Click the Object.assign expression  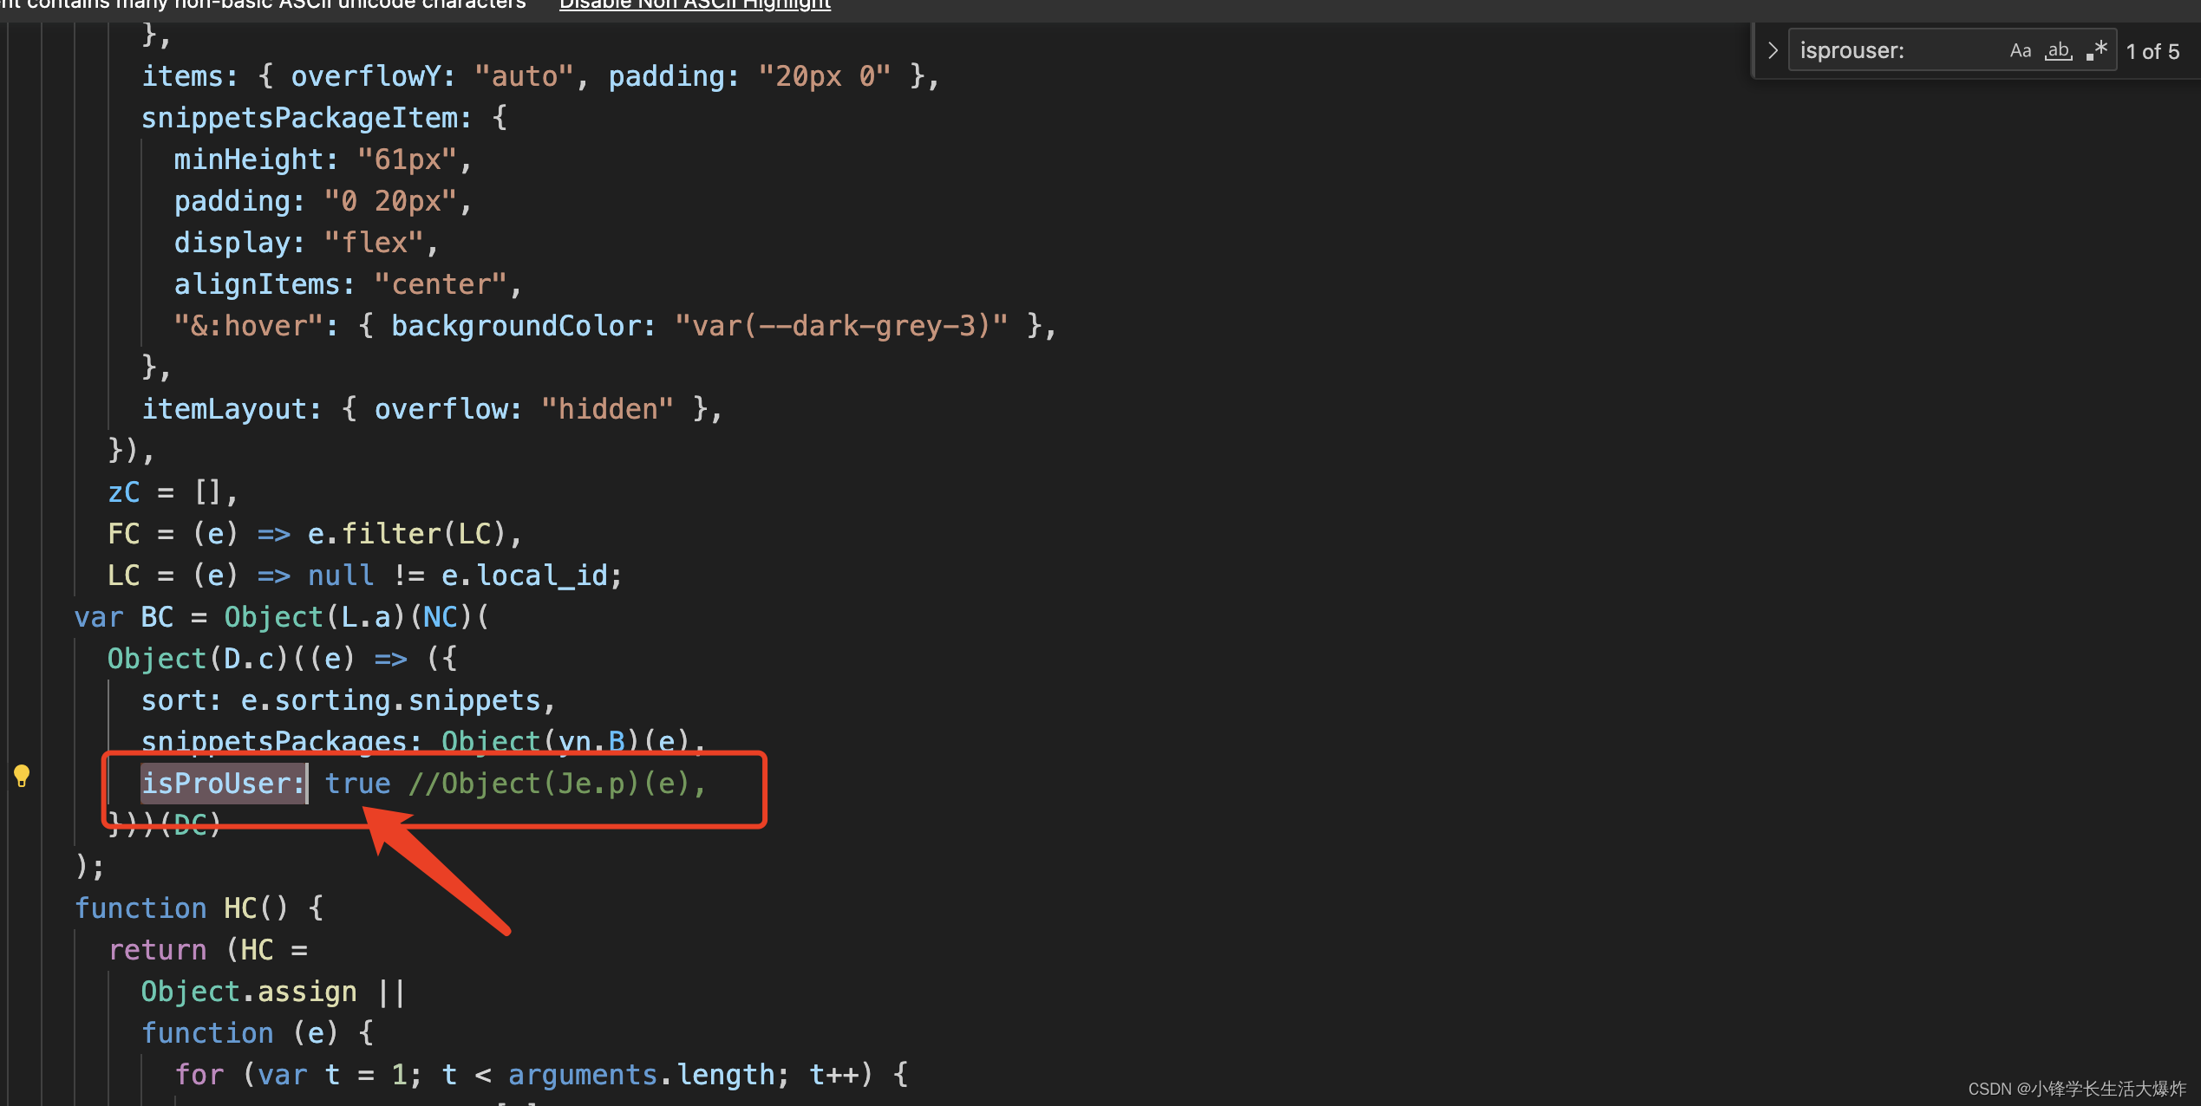click(x=248, y=992)
